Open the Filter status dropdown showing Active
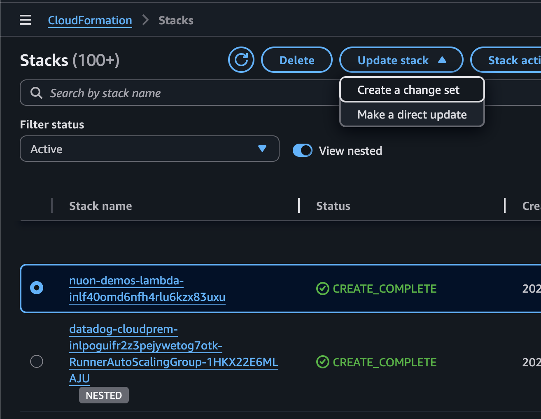Viewport: 541px width, 419px height. tap(149, 149)
